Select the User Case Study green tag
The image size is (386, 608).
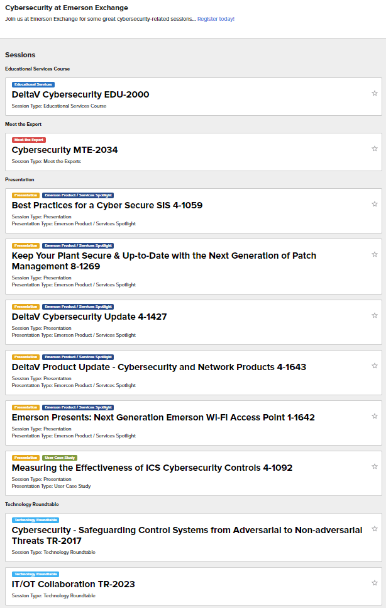pyautogui.click(x=60, y=458)
